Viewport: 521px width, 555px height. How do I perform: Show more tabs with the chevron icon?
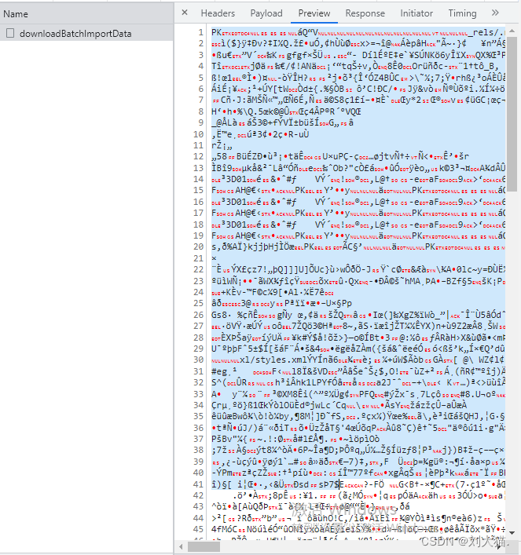495,13
